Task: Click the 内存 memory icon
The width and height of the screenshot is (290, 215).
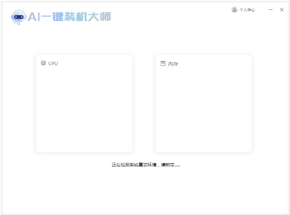Action: (x=163, y=64)
